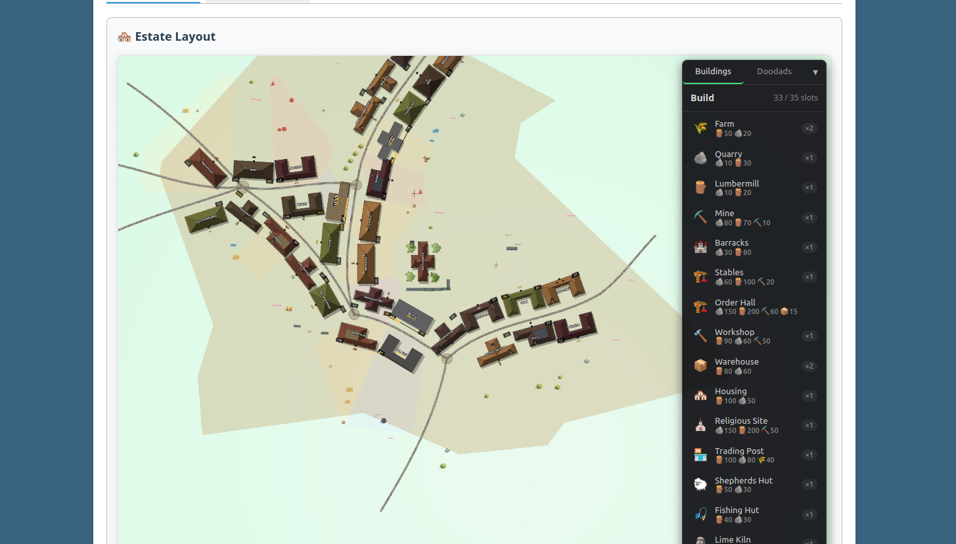Click the ×1 badge in the Mine row

pyautogui.click(x=809, y=217)
